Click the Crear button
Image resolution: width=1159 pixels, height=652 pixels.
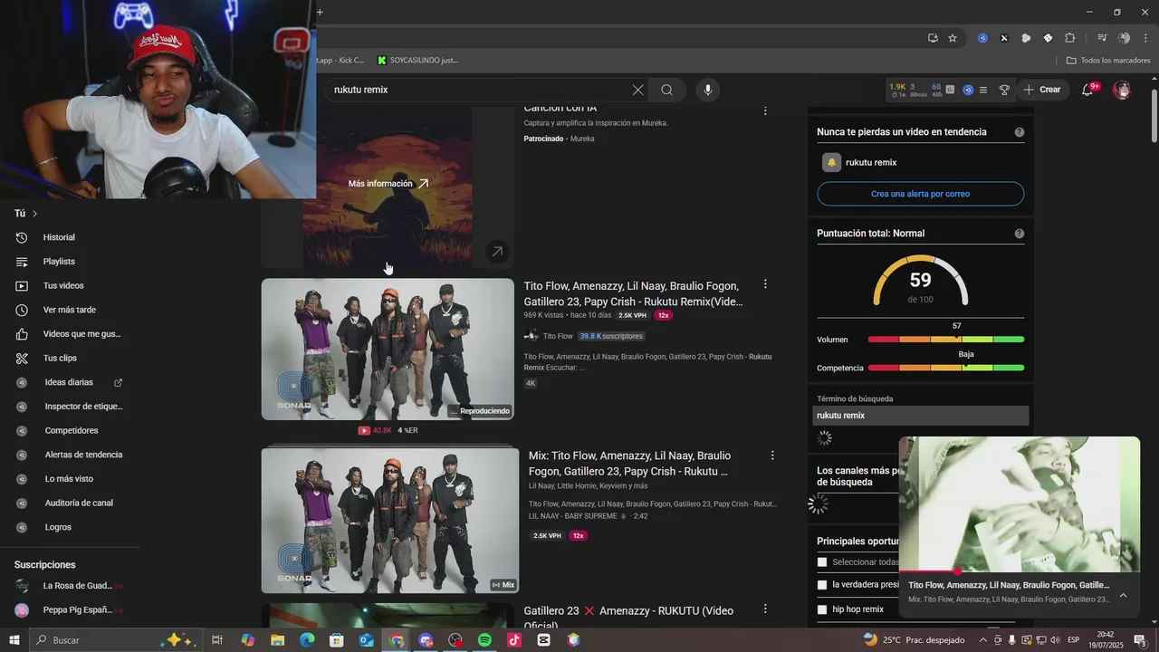[x=1041, y=90]
